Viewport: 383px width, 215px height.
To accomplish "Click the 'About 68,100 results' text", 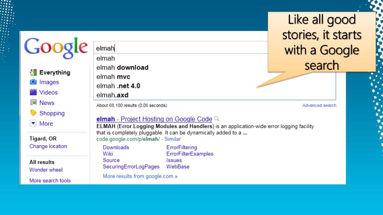I will click(x=132, y=105).
